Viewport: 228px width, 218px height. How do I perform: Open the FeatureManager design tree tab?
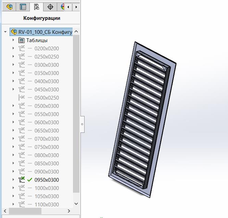9,7
